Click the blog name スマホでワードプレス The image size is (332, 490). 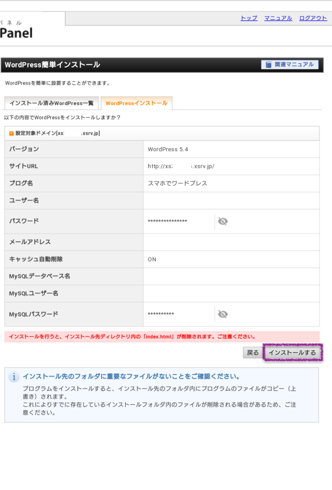click(177, 183)
